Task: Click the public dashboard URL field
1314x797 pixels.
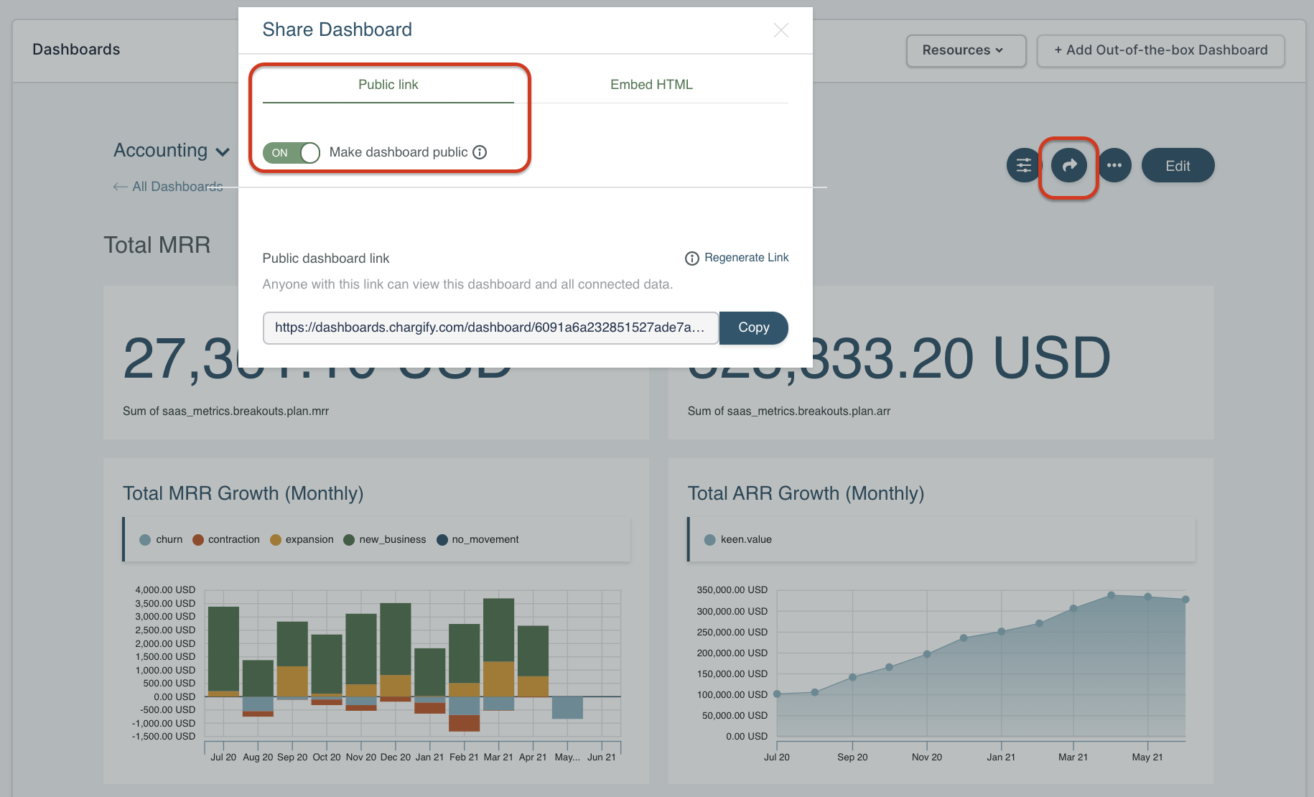Action: [490, 328]
